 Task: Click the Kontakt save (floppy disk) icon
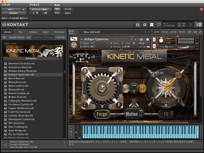[138, 25]
